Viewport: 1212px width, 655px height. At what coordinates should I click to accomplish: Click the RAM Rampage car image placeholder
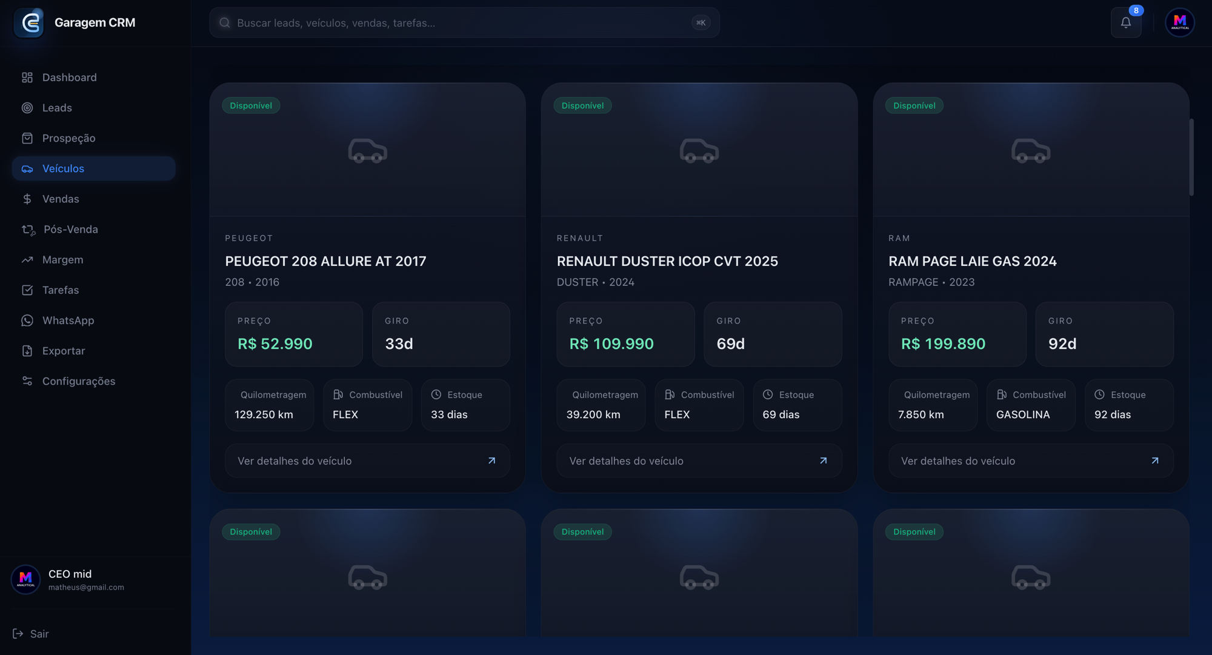[1031, 151]
